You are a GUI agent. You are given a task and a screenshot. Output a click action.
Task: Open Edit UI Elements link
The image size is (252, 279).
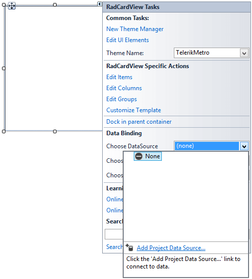tap(127, 40)
